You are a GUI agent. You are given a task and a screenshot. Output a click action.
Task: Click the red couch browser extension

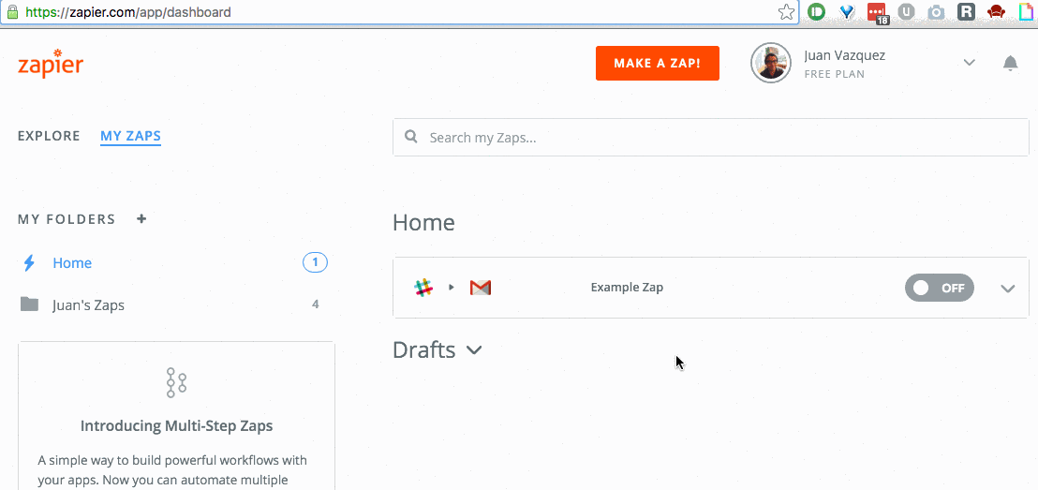point(996,12)
